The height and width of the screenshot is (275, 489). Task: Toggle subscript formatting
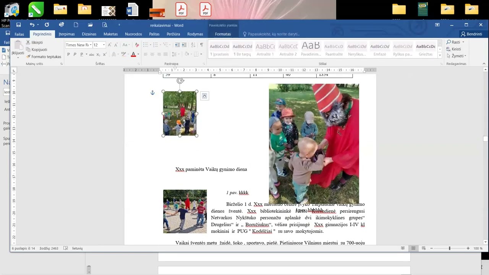coord(98,54)
